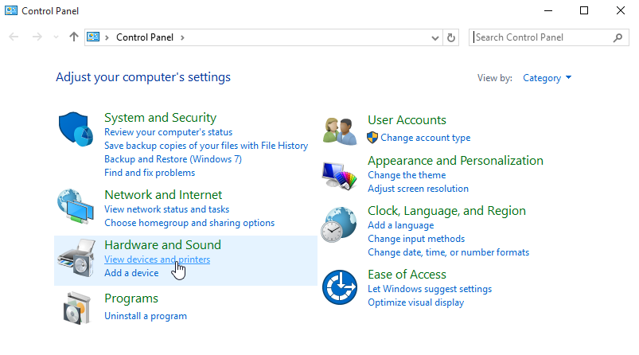
Task: Open Appearance and Personalization monitor icon
Action: [340, 175]
